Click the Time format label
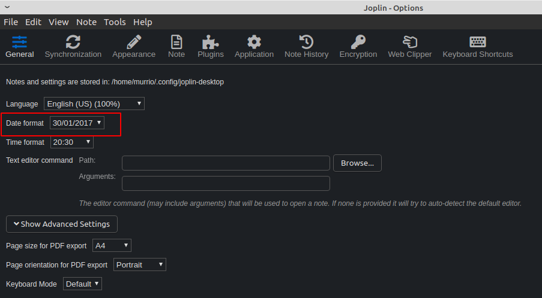 point(25,142)
